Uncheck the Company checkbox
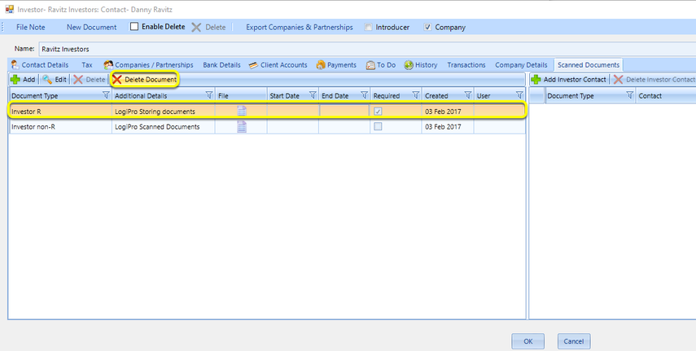The width and height of the screenshot is (696, 351). (x=427, y=27)
